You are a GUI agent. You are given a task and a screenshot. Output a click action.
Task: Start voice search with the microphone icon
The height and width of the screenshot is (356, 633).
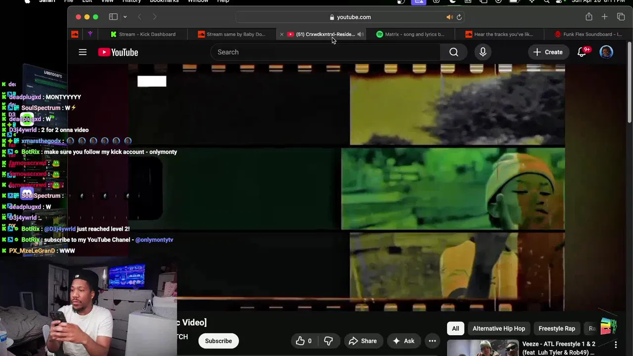tap(483, 52)
